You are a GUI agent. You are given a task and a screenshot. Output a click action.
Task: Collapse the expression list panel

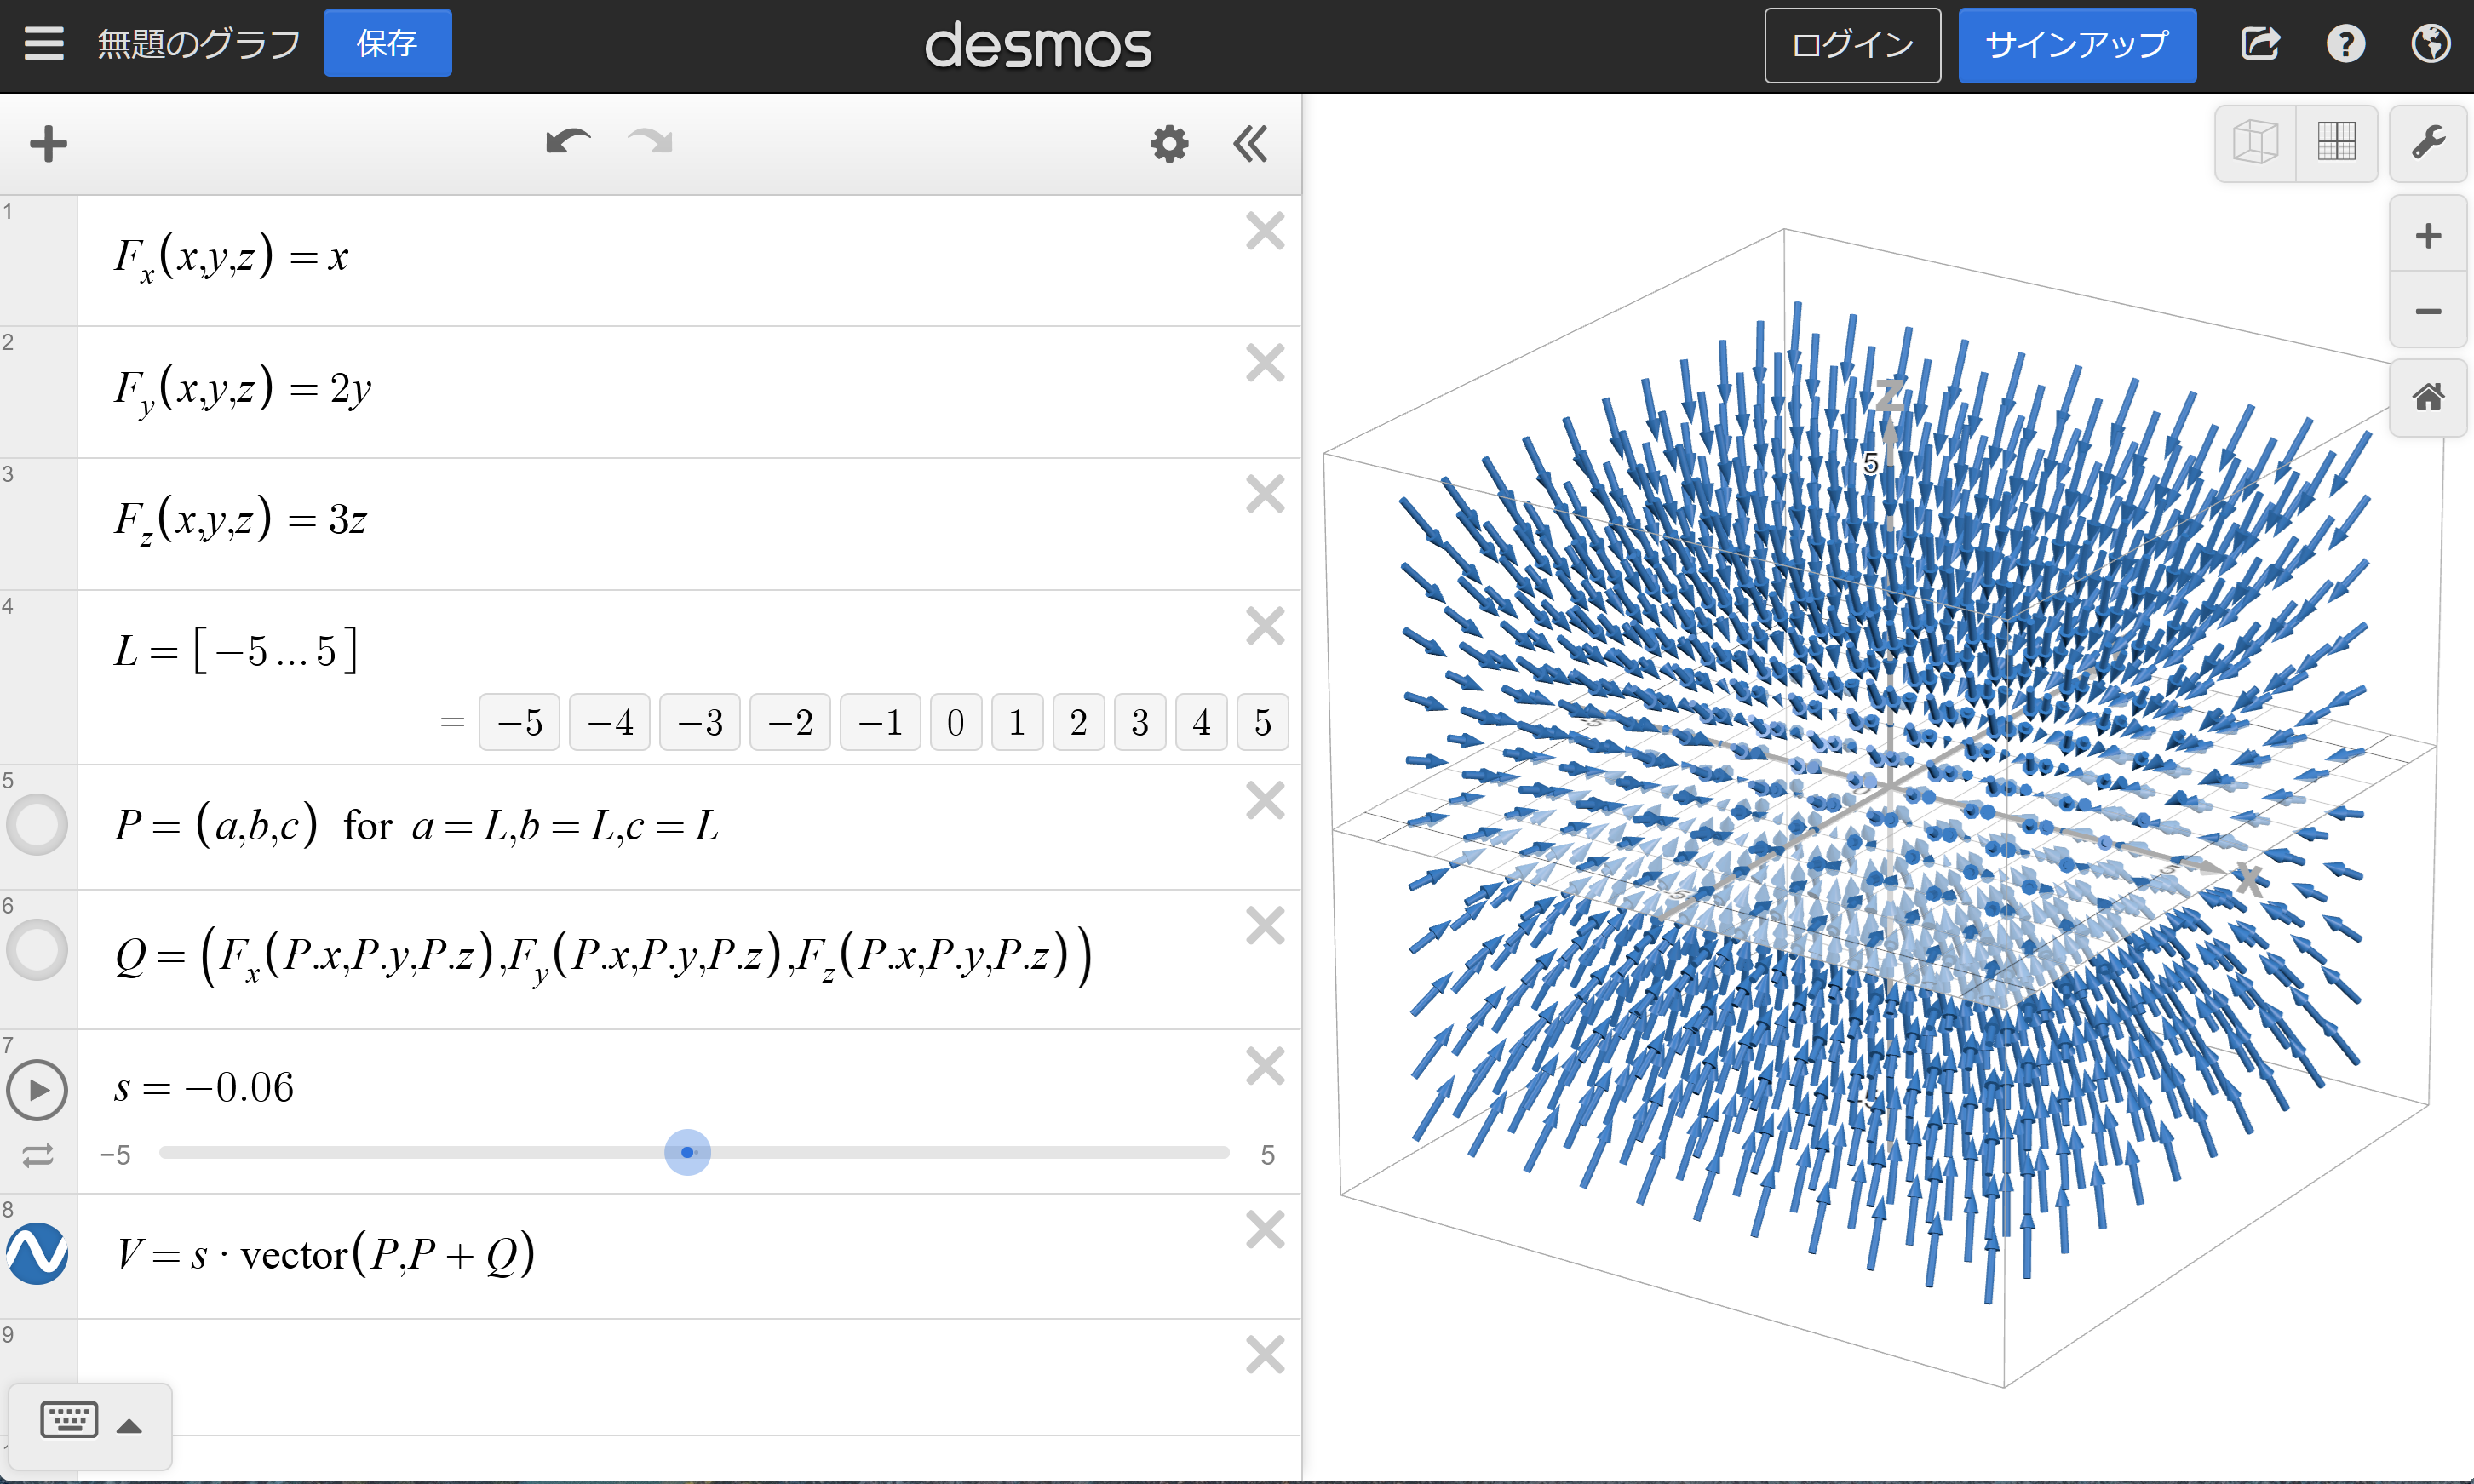tap(1250, 144)
